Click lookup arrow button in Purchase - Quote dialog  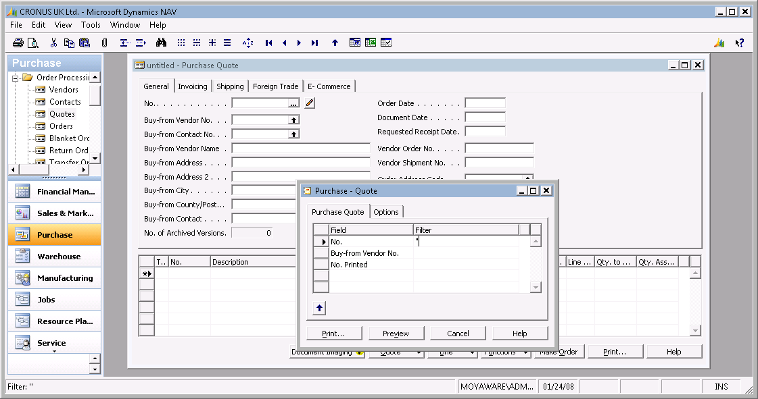[x=319, y=308]
